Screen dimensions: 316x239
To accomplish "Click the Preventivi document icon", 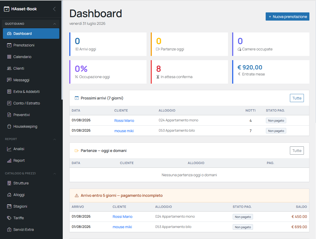I will point(9,115).
